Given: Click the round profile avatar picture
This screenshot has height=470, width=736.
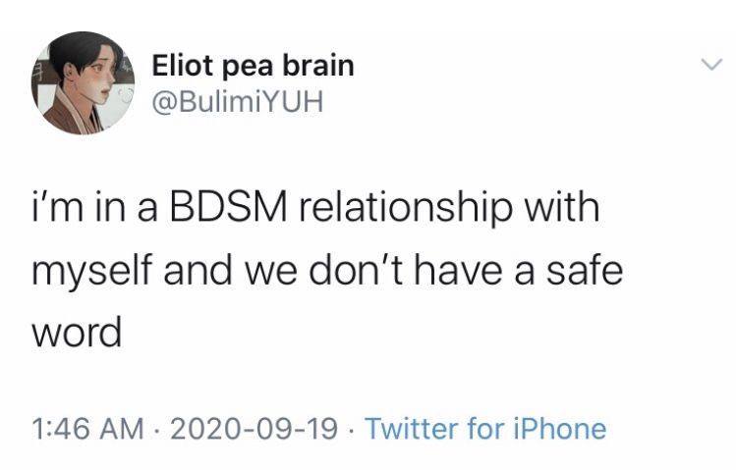Looking at the screenshot, I should pyautogui.click(x=84, y=83).
